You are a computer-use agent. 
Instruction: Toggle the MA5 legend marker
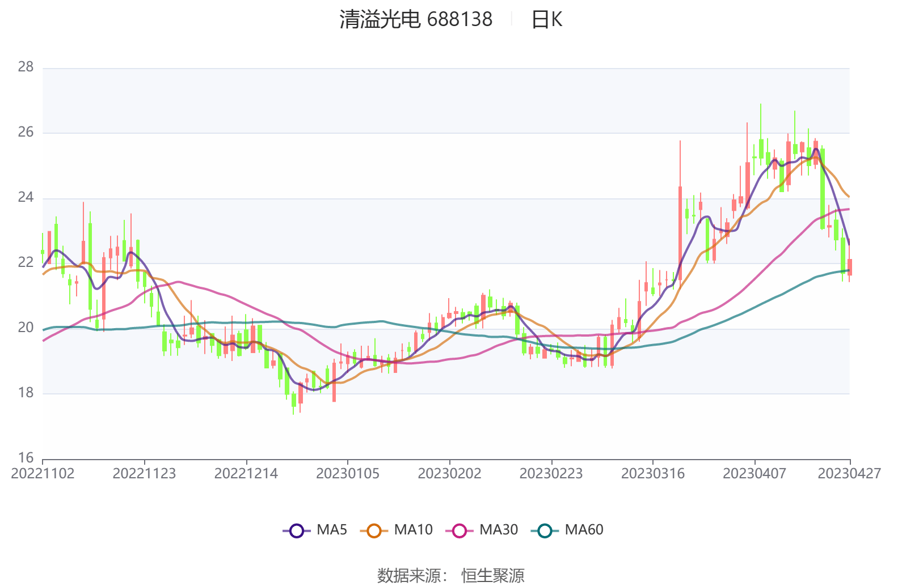(x=297, y=530)
